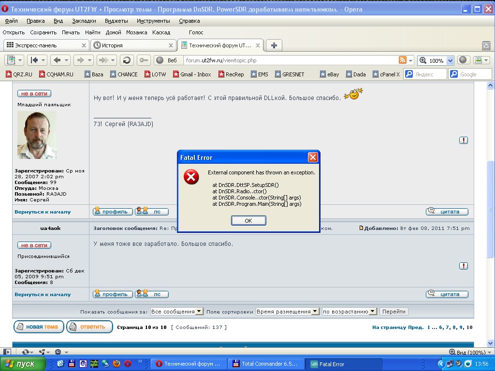This screenshot has height=371, width=495.
Task: Launch Firefox from the quick launch bar
Action: (116, 364)
